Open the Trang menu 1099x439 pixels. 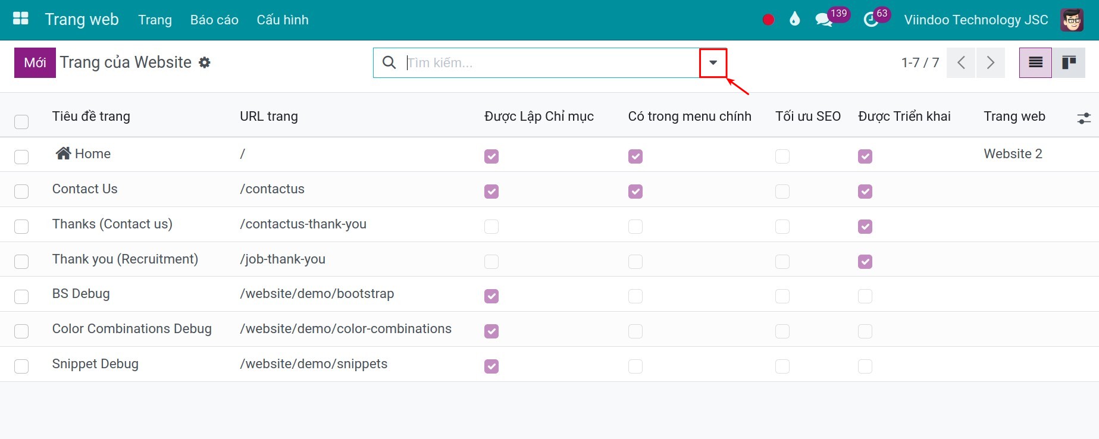coord(155,20)
